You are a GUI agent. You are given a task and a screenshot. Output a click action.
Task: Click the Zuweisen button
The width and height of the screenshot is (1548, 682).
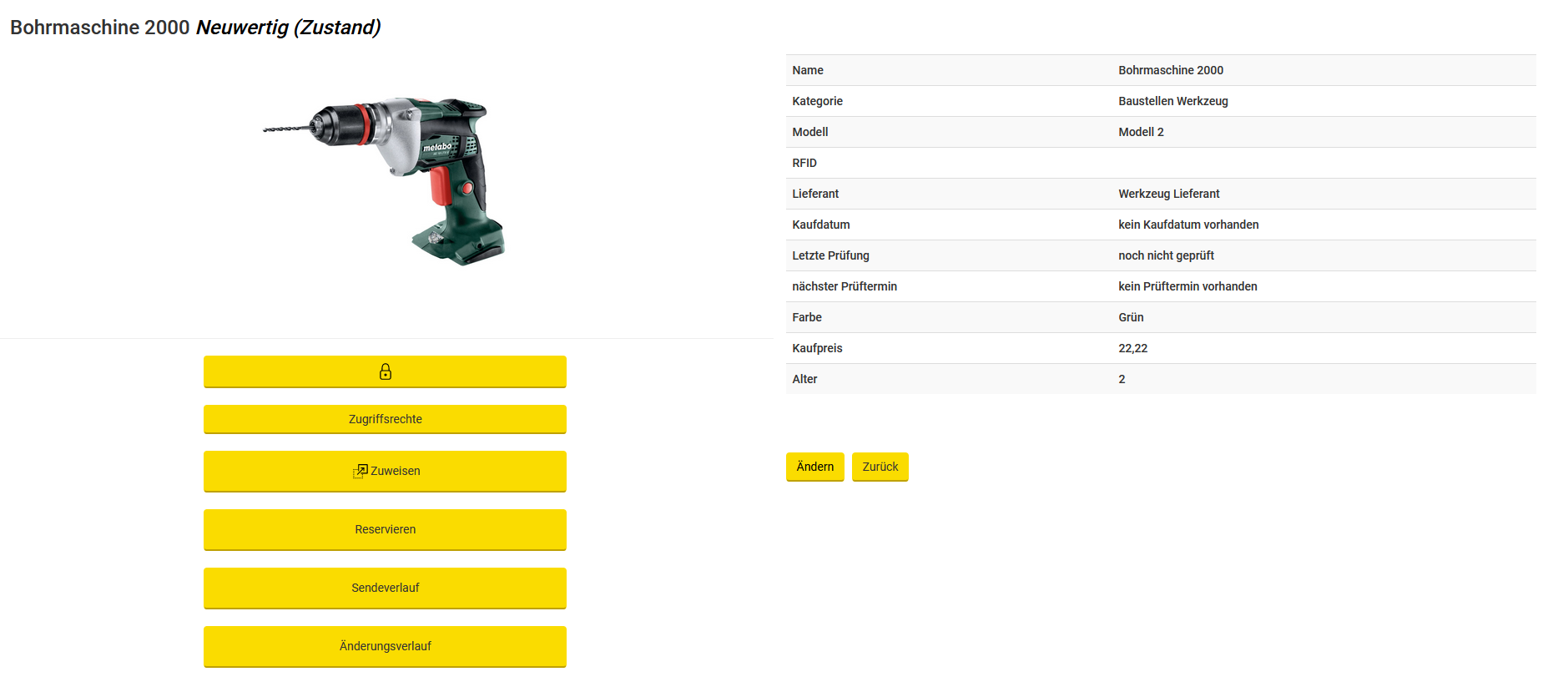pyautogui.click(x=385, y=471)
